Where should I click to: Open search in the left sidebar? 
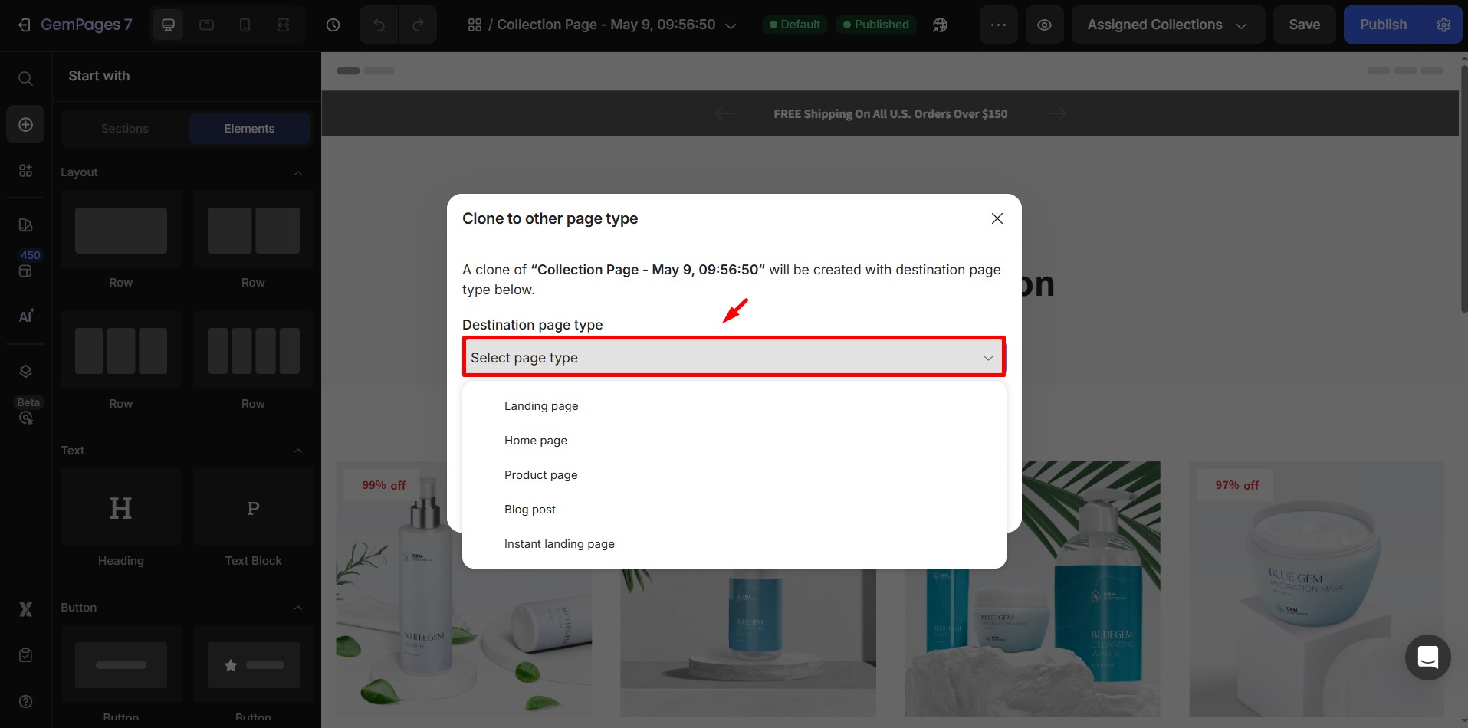tap(25, 78)
